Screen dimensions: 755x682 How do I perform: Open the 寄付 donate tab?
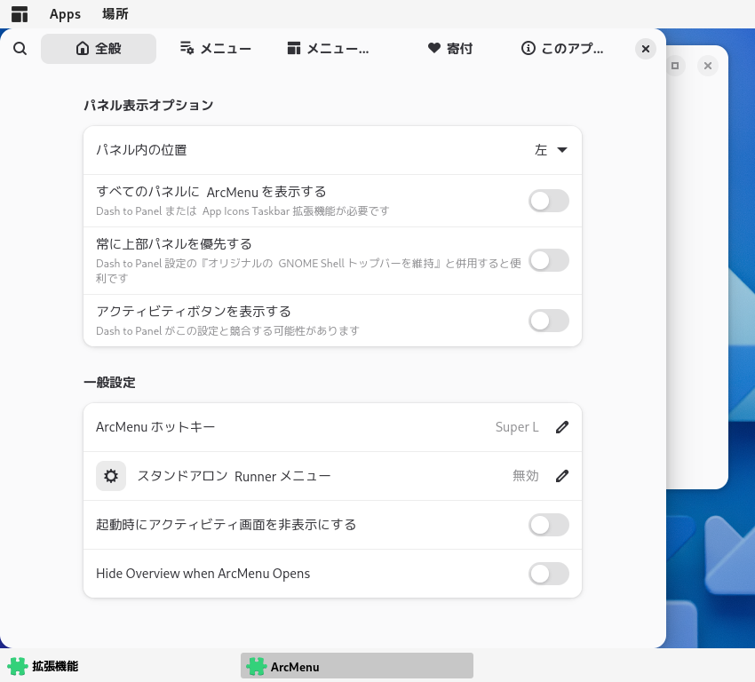click(x=449, y=49)
